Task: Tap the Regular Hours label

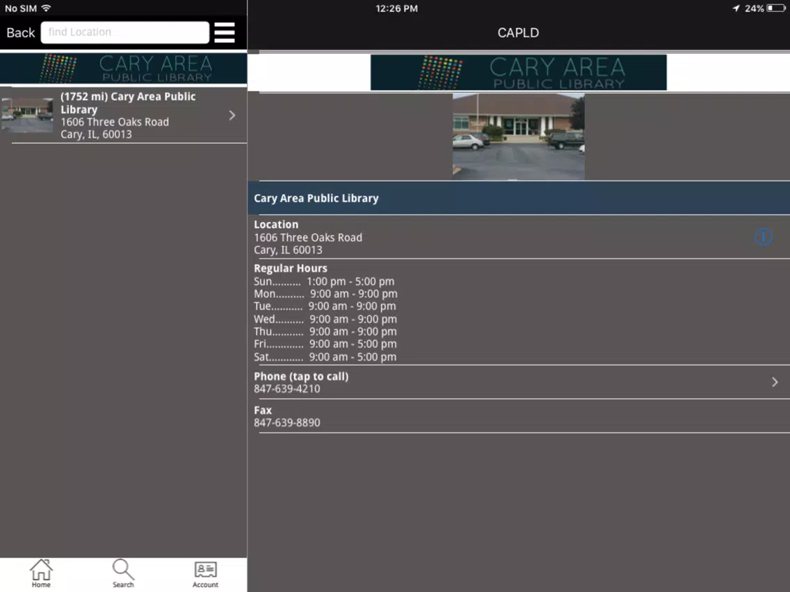Action: [x=290, y=268]
